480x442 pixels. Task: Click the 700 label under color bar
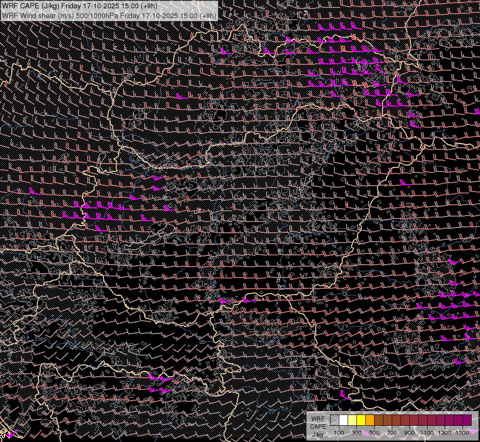[x=392, y=433]
